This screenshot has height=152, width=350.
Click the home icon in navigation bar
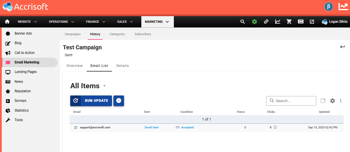[7, 22]
